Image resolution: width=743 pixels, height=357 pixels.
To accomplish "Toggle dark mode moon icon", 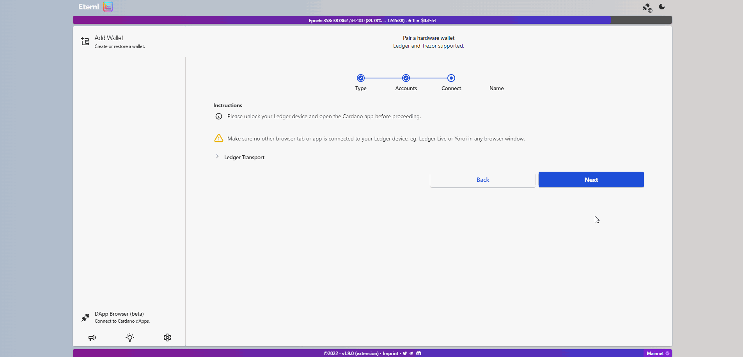I will (x=662, y=7).
